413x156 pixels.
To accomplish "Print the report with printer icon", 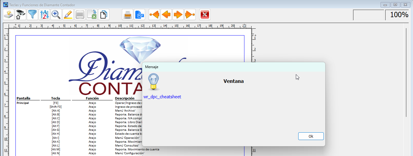I will click(x=128, y=14).
